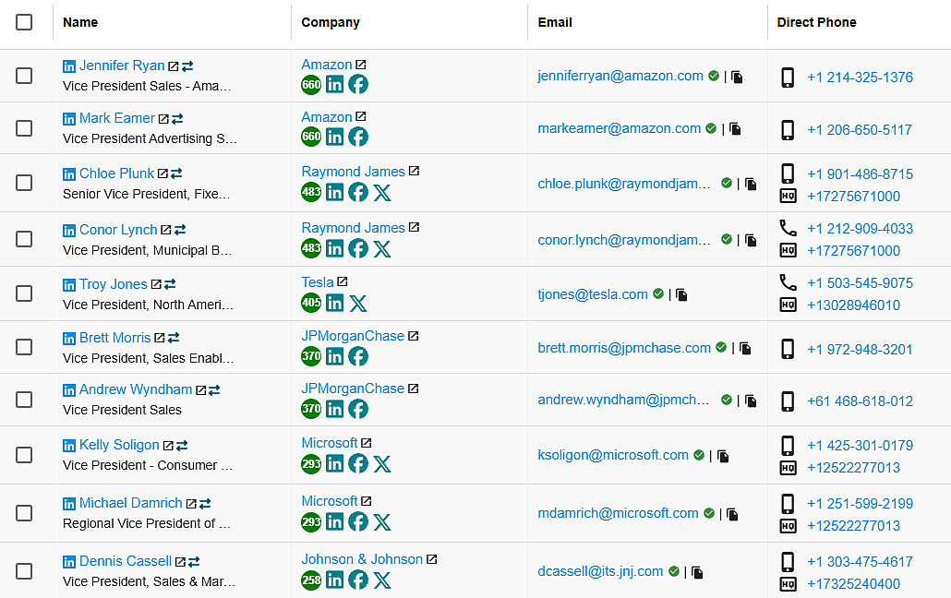The height and width of the screenshot is (598, 951).
Task: Click the 405 score badge under Tesla
Action: pos(311,303)
